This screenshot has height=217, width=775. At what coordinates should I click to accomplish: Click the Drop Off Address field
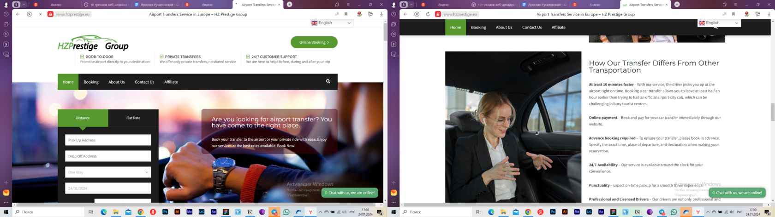point(108,156)
